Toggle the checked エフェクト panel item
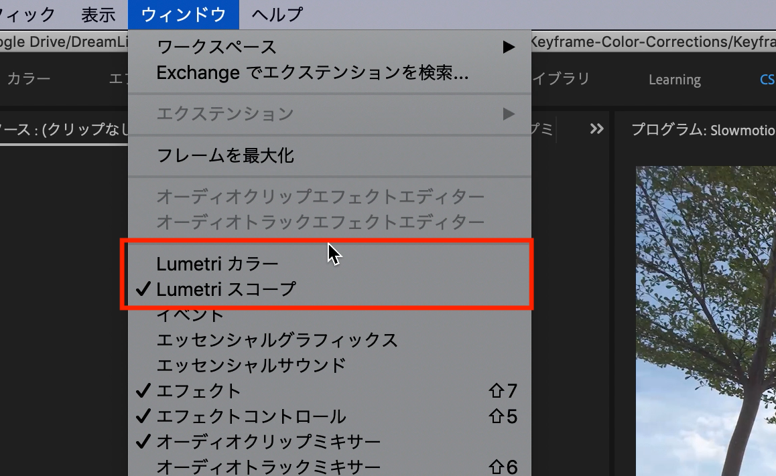Viewport: 776px width, 476px height. 330,391
